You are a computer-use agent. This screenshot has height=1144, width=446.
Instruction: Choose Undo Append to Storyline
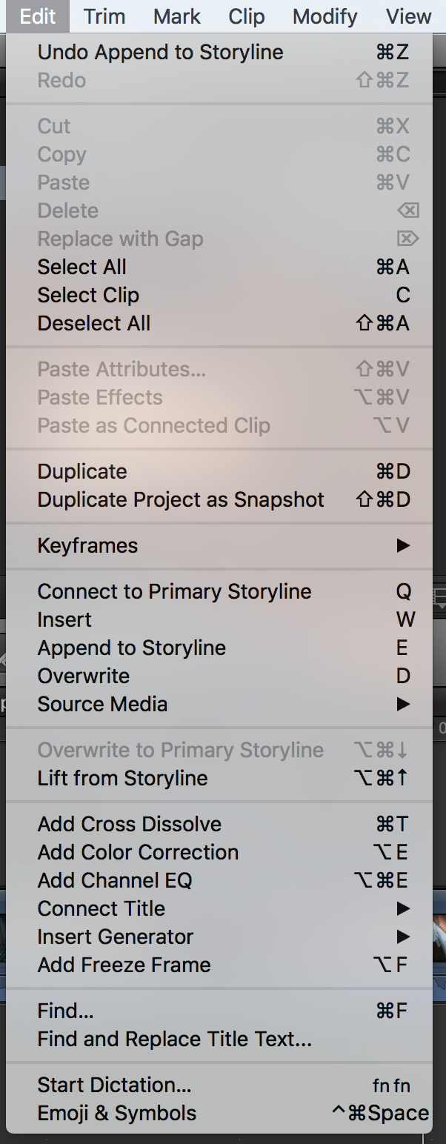pyautogui.click(x=219, y=53)
